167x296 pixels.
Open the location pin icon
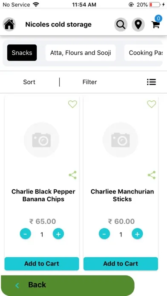point(138,24)
